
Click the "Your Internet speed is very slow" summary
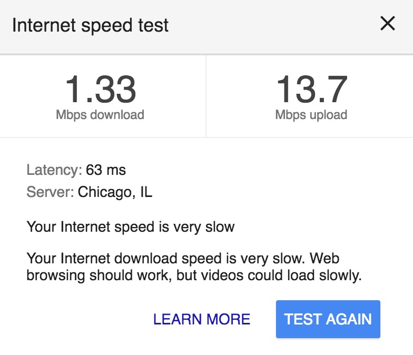(131, 228)
